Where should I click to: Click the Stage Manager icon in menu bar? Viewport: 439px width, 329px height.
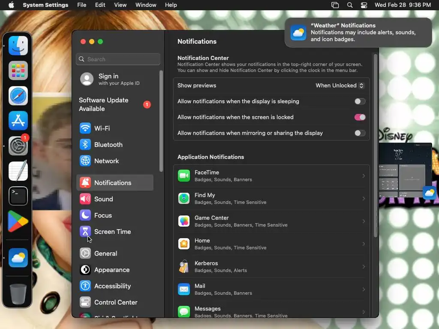click(x=335, y=5)
